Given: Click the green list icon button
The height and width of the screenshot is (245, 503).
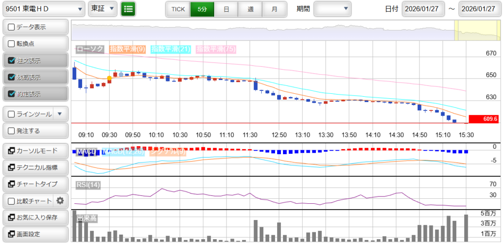Looking at the screenshot, I should (x=128, y=9).
